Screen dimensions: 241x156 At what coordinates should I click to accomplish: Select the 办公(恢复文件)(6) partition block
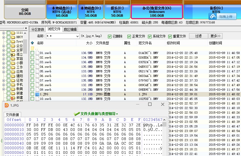click(x=157, y=12)
